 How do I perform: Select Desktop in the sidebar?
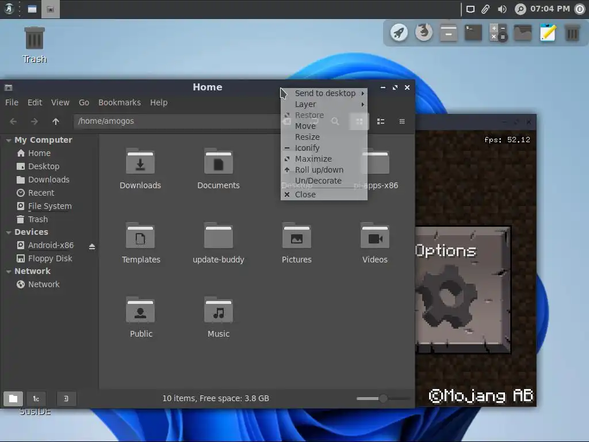44,166
